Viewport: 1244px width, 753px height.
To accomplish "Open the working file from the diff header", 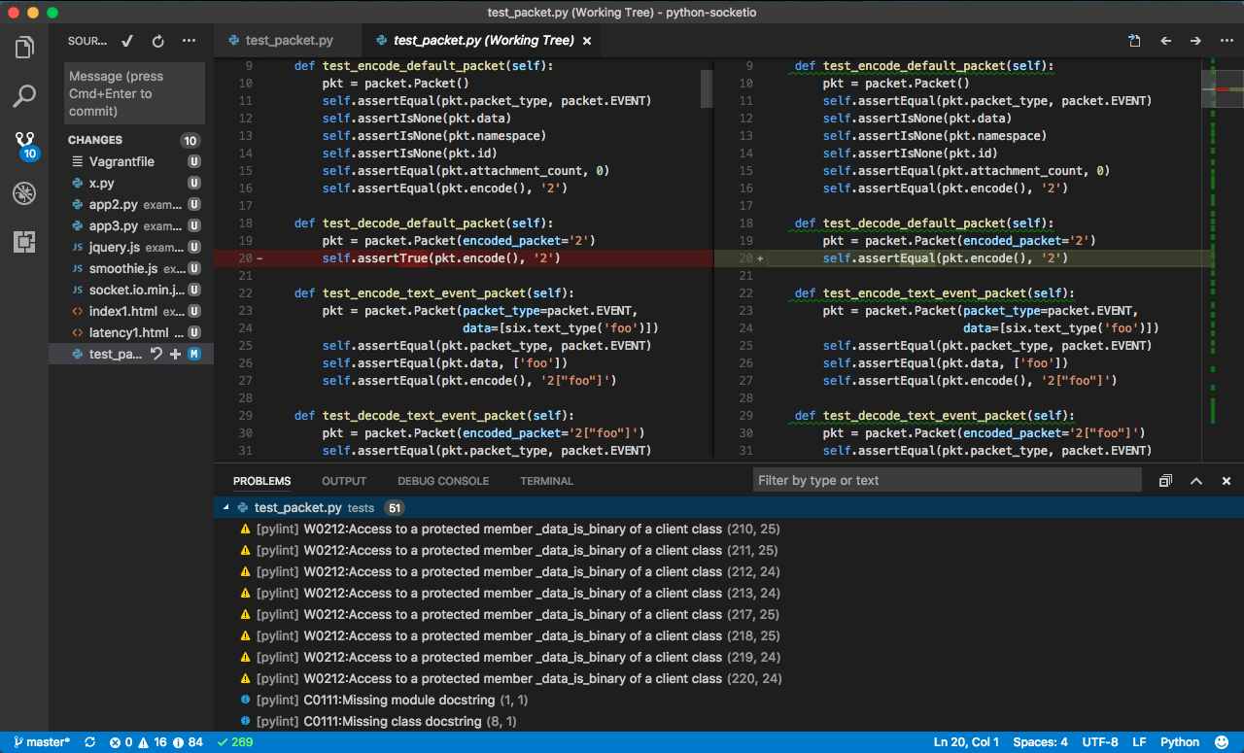I will point(1134,42).
